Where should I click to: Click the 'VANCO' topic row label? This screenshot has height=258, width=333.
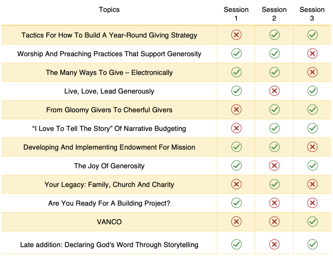point(109,222)
